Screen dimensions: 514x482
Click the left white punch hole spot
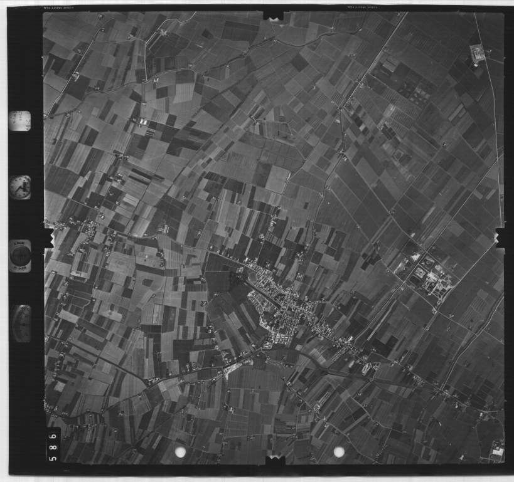point(180,452)
